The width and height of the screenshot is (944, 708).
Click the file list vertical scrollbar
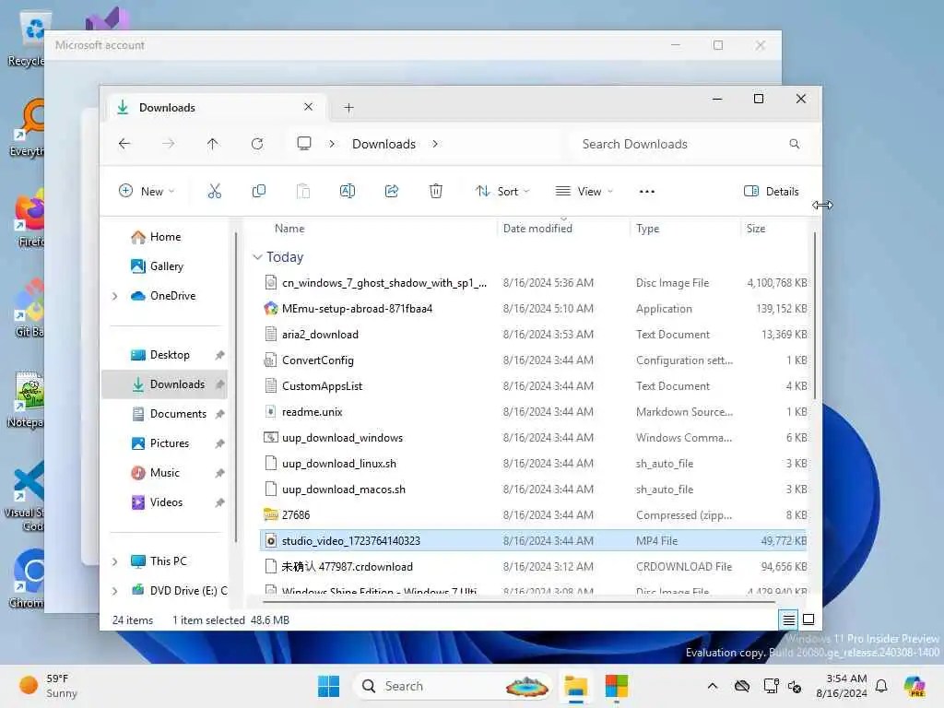point(815,316)
